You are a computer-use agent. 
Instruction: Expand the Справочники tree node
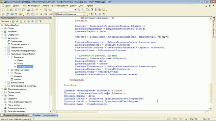coord(2,35)
